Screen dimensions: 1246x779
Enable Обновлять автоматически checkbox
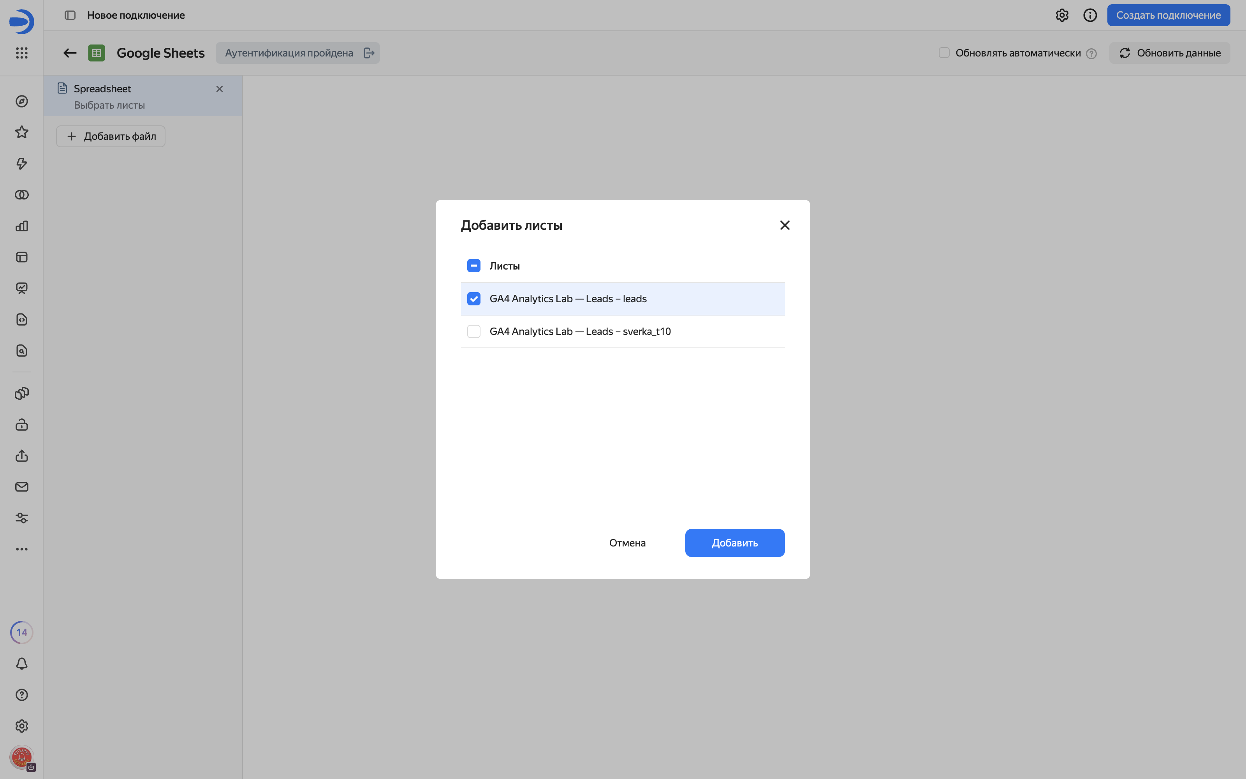(944, 53)
